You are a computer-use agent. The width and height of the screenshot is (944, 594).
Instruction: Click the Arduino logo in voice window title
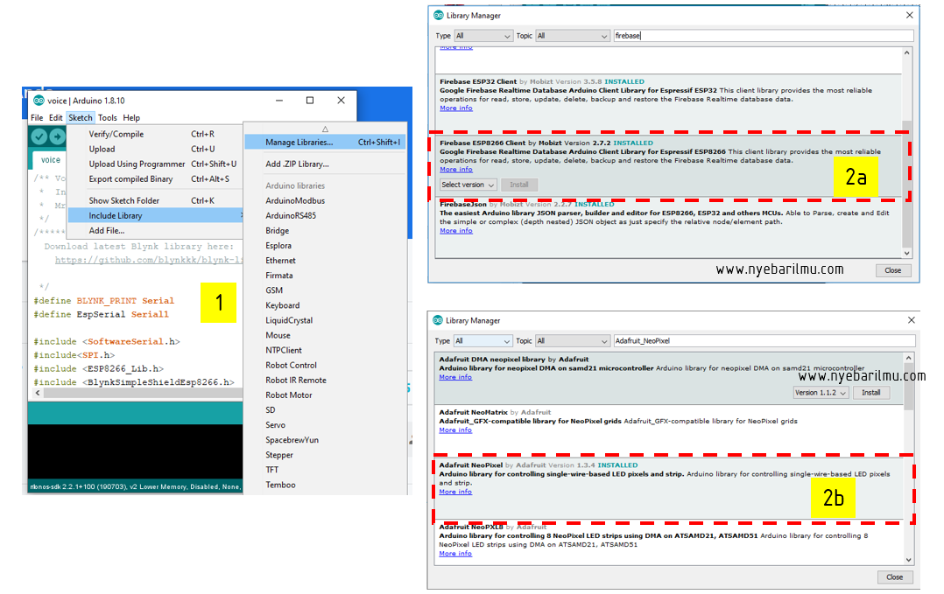point(39,101)
